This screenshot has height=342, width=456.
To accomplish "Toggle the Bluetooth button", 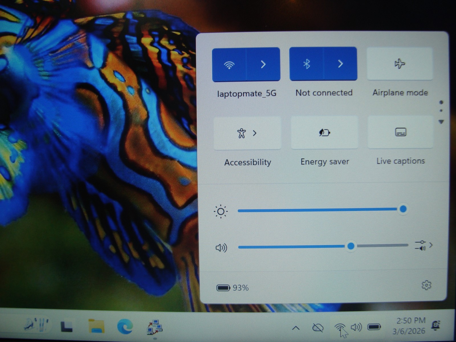I will click(x=306, y=64).
